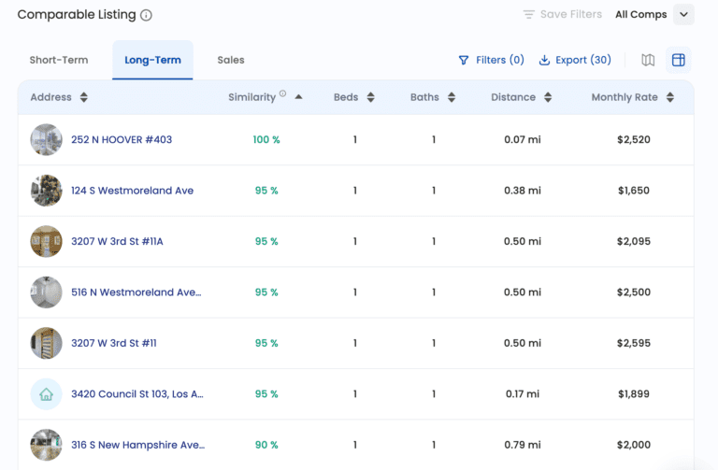Toggle Similarity sort order arrow

click(x=298, y=97)
